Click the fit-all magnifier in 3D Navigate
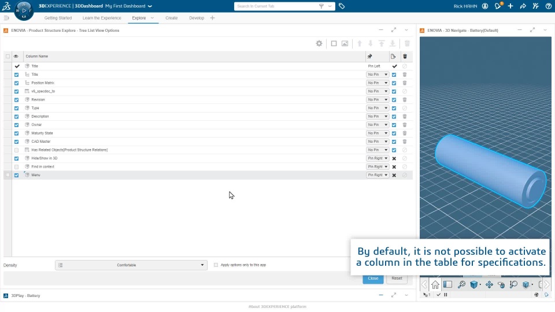555x312 pixels. pos(461,284)
